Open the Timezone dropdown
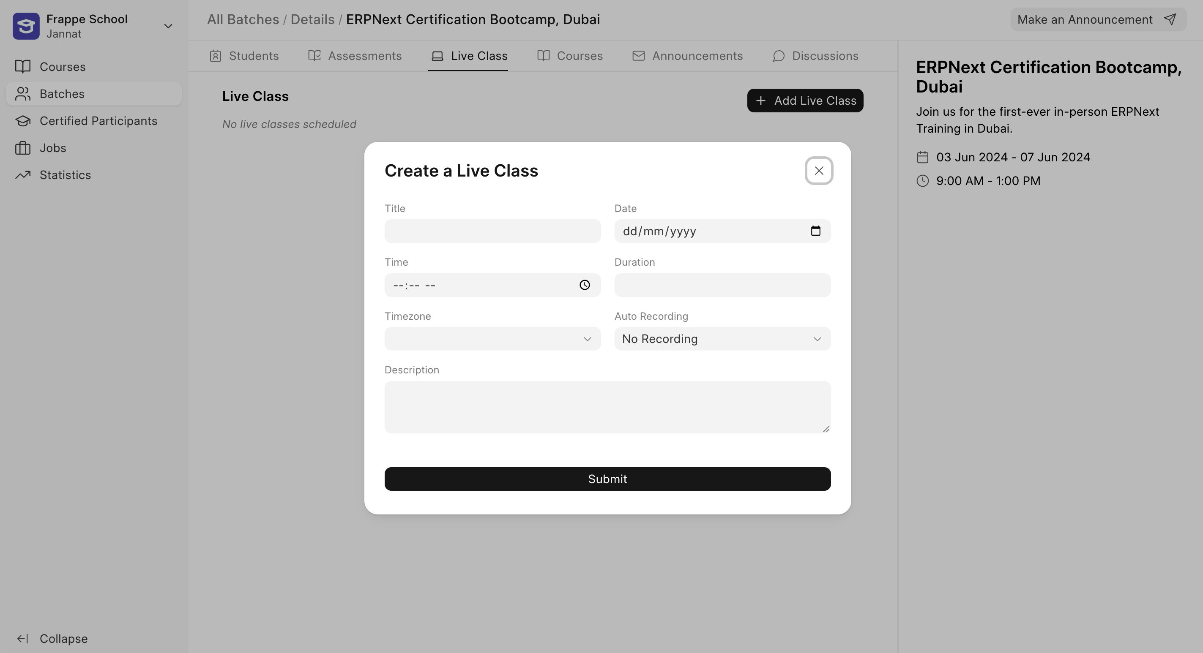This screenshot has height=653, width=1203. click(x=492, y=339)
